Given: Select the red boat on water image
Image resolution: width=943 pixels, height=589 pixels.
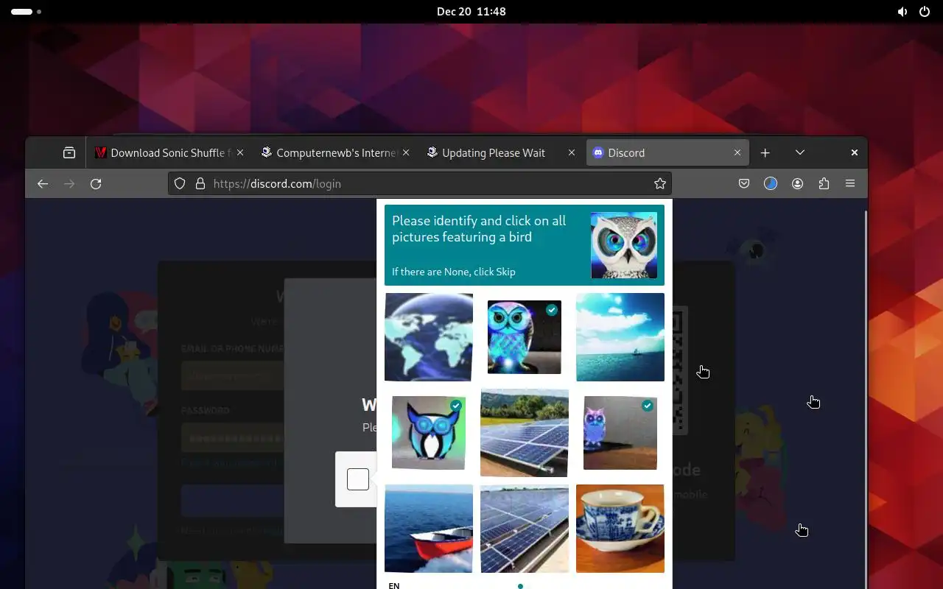Looking at the screenshot, I should click(429, 529).
